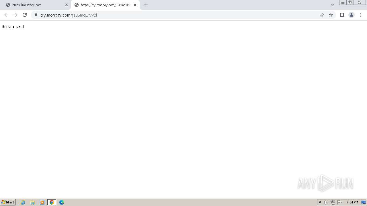The image size is (367, 206).
Task: Open the Windows Start menu
Action: coord(8,202)
